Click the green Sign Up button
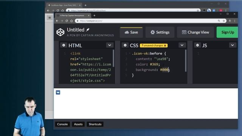 [228, 32]
